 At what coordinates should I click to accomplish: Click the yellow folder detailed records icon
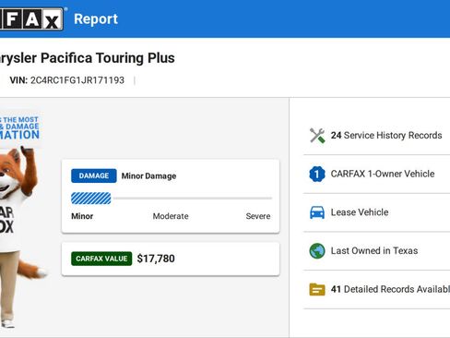pos(317,289)
